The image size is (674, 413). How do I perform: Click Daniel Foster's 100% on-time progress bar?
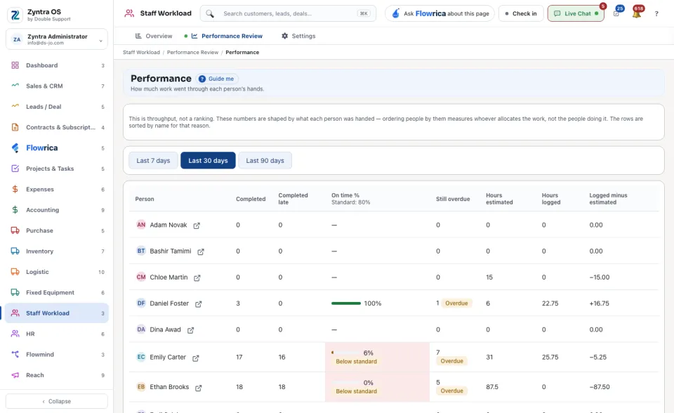[346, 303]
